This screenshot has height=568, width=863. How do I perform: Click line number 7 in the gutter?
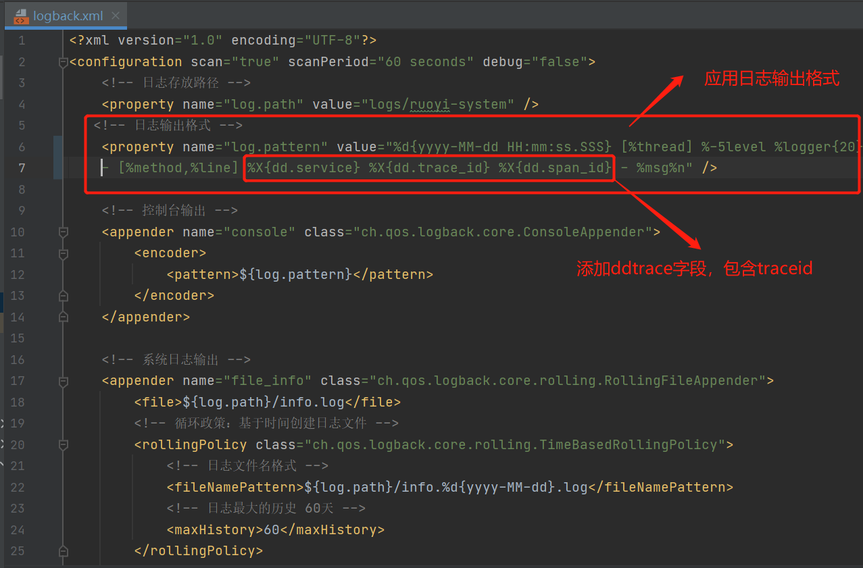(x=22, y=168)
